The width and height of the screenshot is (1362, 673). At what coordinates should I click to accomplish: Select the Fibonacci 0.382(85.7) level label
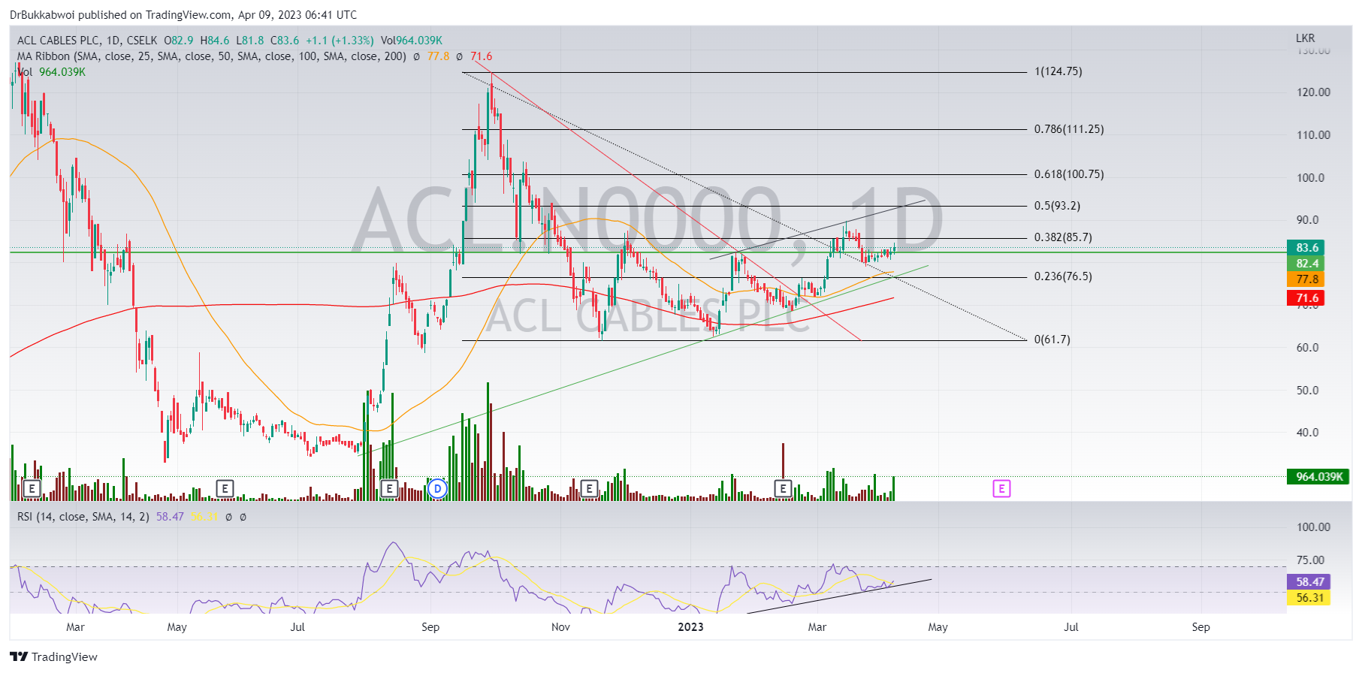(x=1063, y=237)
